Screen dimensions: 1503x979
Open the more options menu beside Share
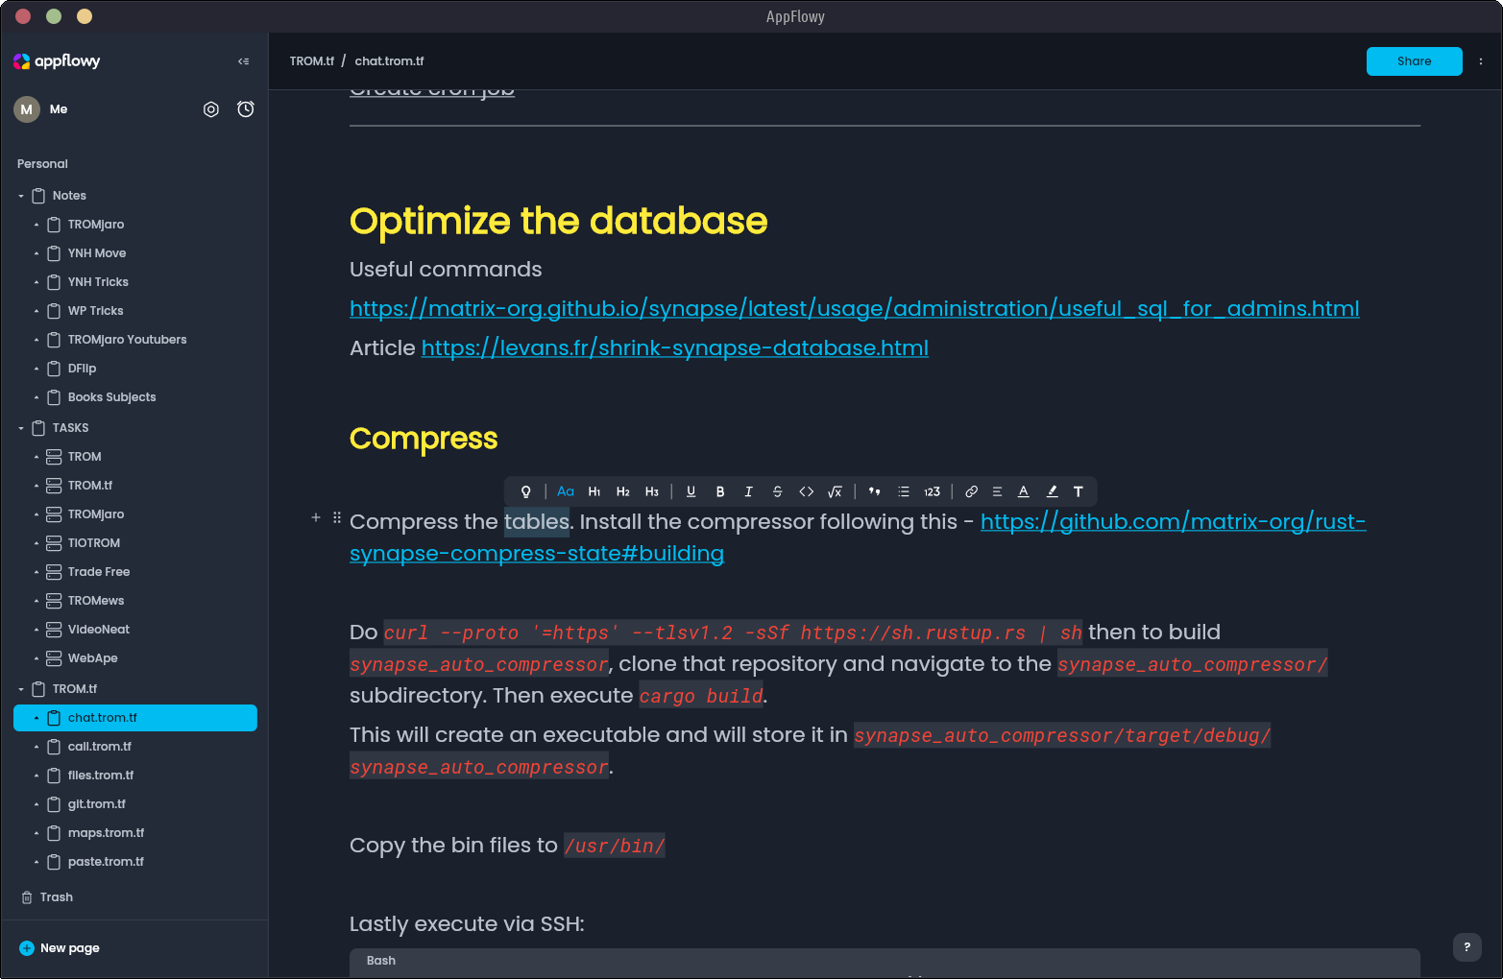(x=1481, y=61)
